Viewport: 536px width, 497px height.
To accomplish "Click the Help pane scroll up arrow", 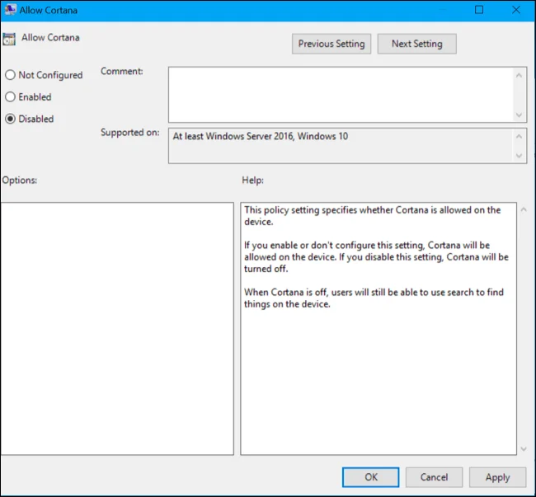I will tap(524, 209).
